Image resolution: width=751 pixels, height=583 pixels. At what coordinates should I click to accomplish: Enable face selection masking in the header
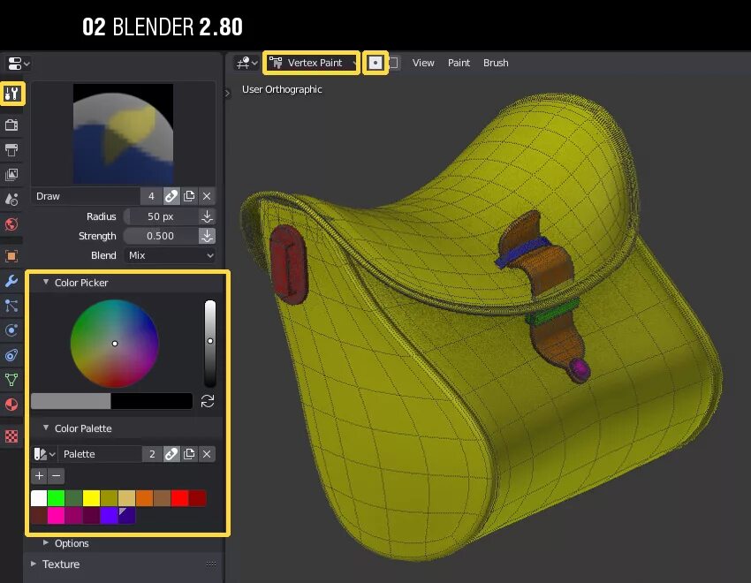[375, 63]
